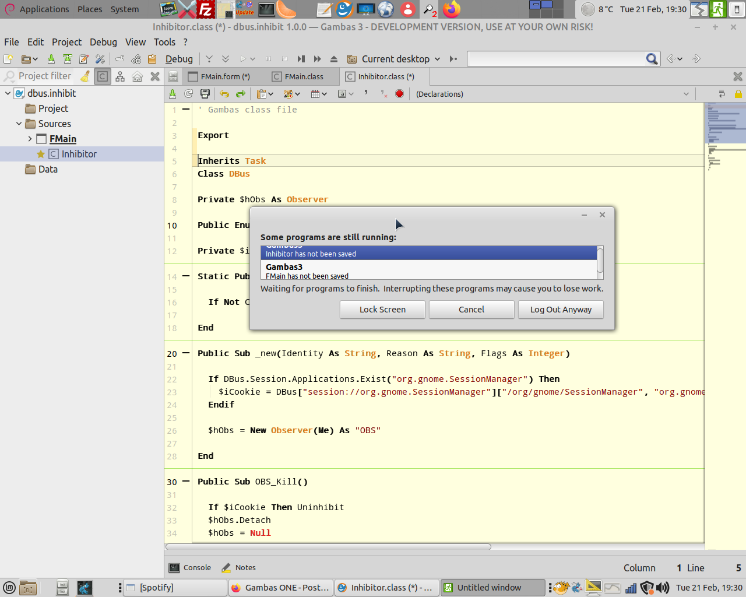Click the New project icon in toolbar
The height and width of the screenshot is (597, 746).
pos(8,59)
